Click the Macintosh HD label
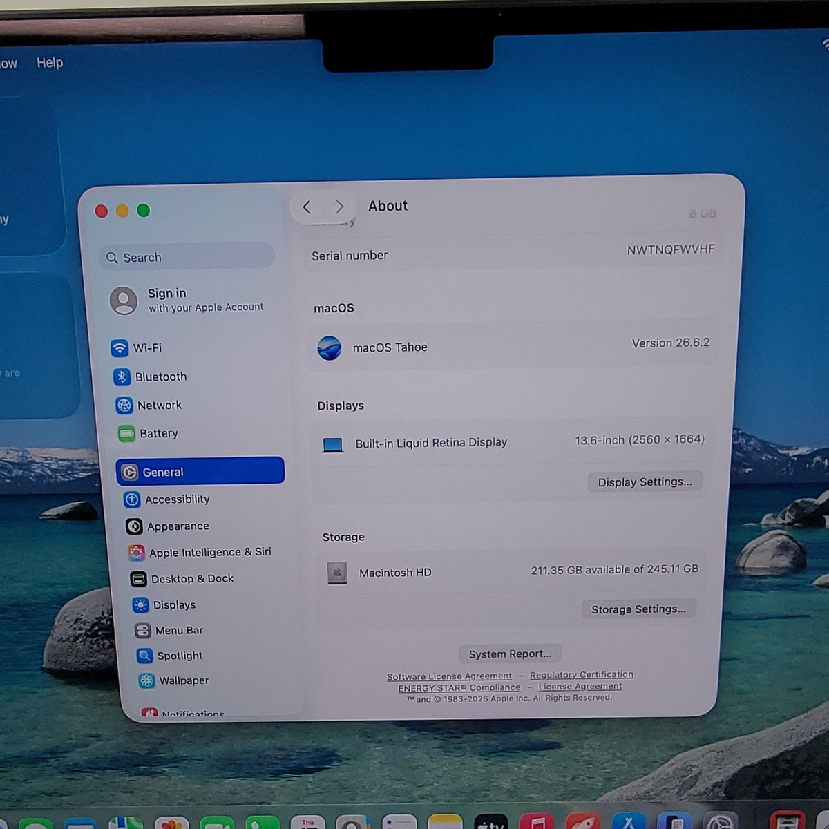 tap(395, 573)
